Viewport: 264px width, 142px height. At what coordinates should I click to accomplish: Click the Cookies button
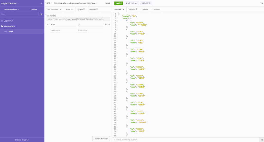(34, 10)
